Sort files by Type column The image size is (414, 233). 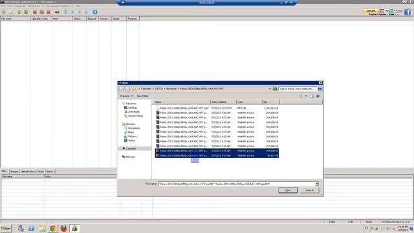click(x=249, y=102)
